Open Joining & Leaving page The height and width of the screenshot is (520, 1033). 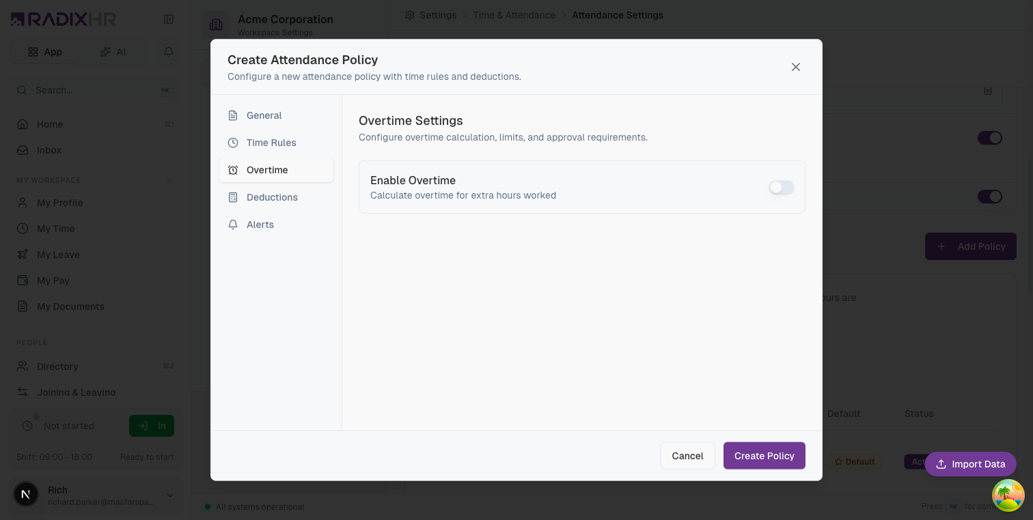[96, 392]
